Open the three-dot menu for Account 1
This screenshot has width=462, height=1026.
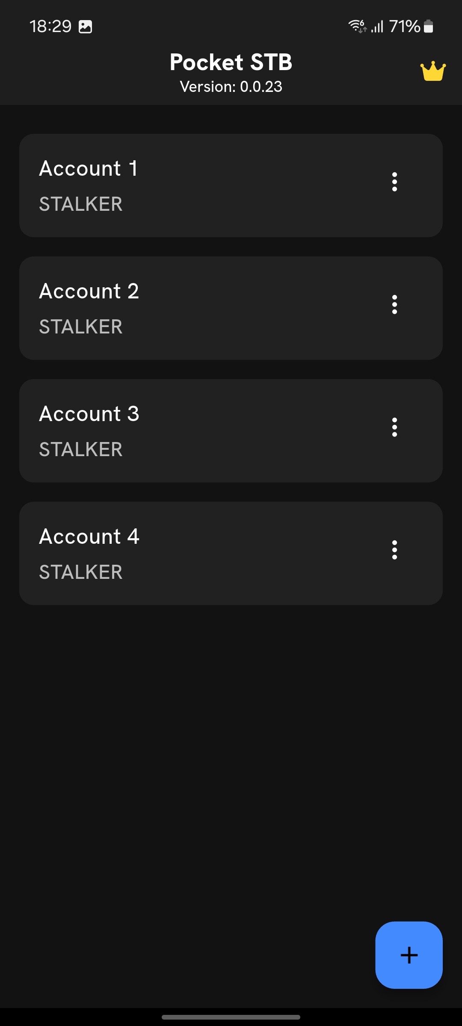(x=394, y=182)
